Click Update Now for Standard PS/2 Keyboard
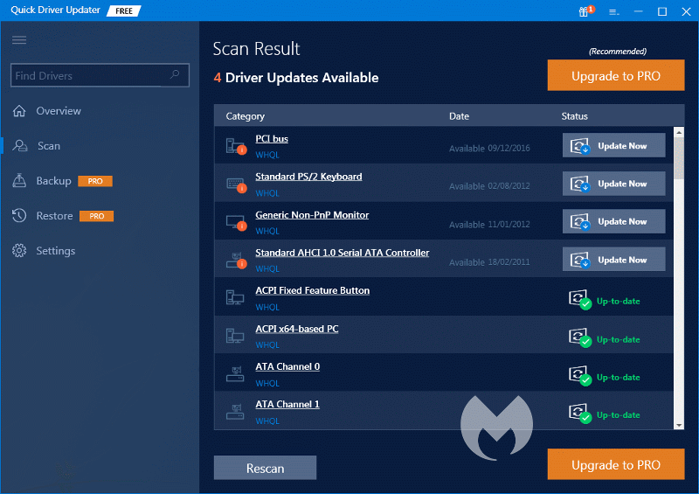Viewport: 699px width, 494px height. pyautogui.click(x=614, y=184)
